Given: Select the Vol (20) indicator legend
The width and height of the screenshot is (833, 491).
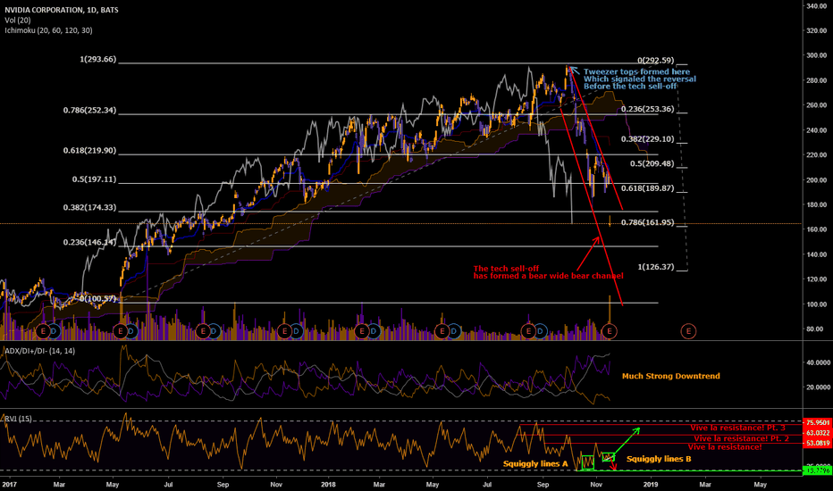Looking at the screenshot, I should click(x=18, y=21).
